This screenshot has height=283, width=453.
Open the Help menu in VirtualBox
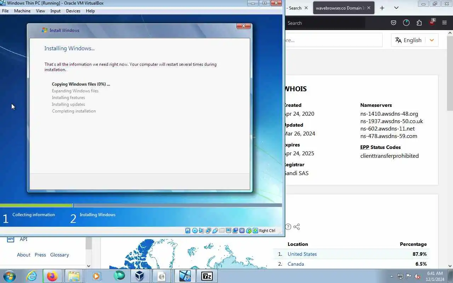90,11
